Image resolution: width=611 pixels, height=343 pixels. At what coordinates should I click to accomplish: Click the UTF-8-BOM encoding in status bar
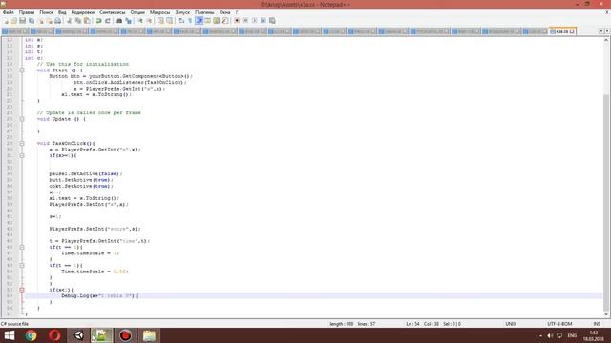(560, 324)
